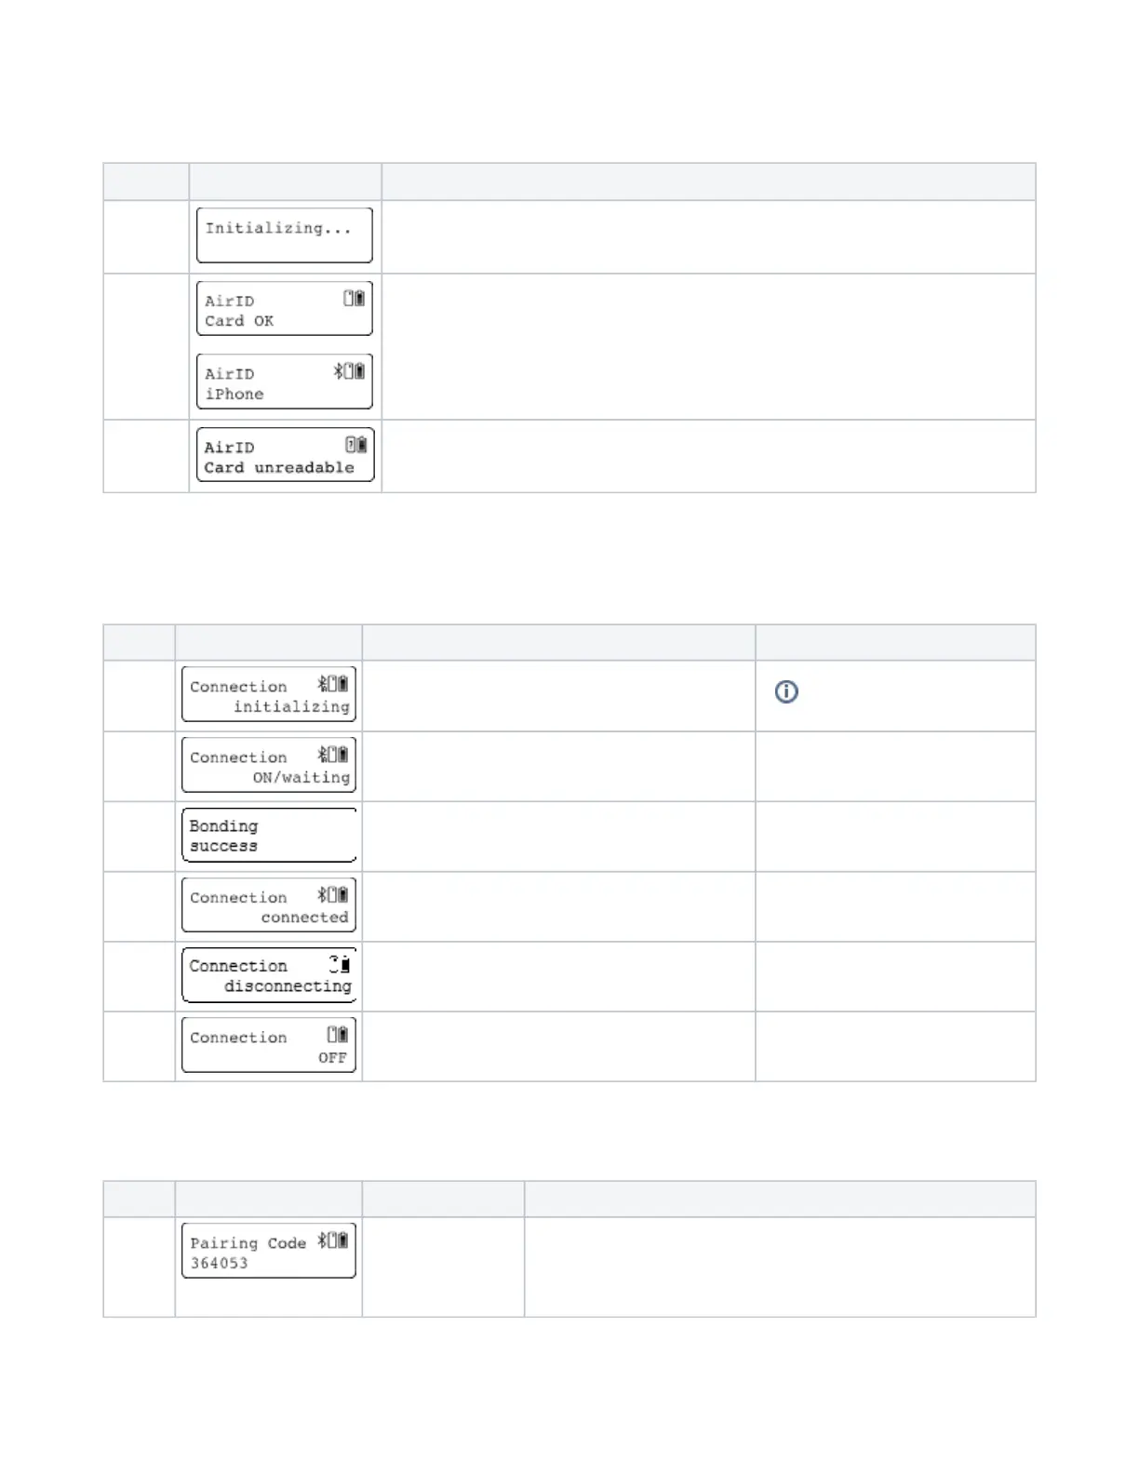The width and height of the screenshot is (1139, 1474).
Task: Select the AirID Card OK display image
Action: pos(285,309)
